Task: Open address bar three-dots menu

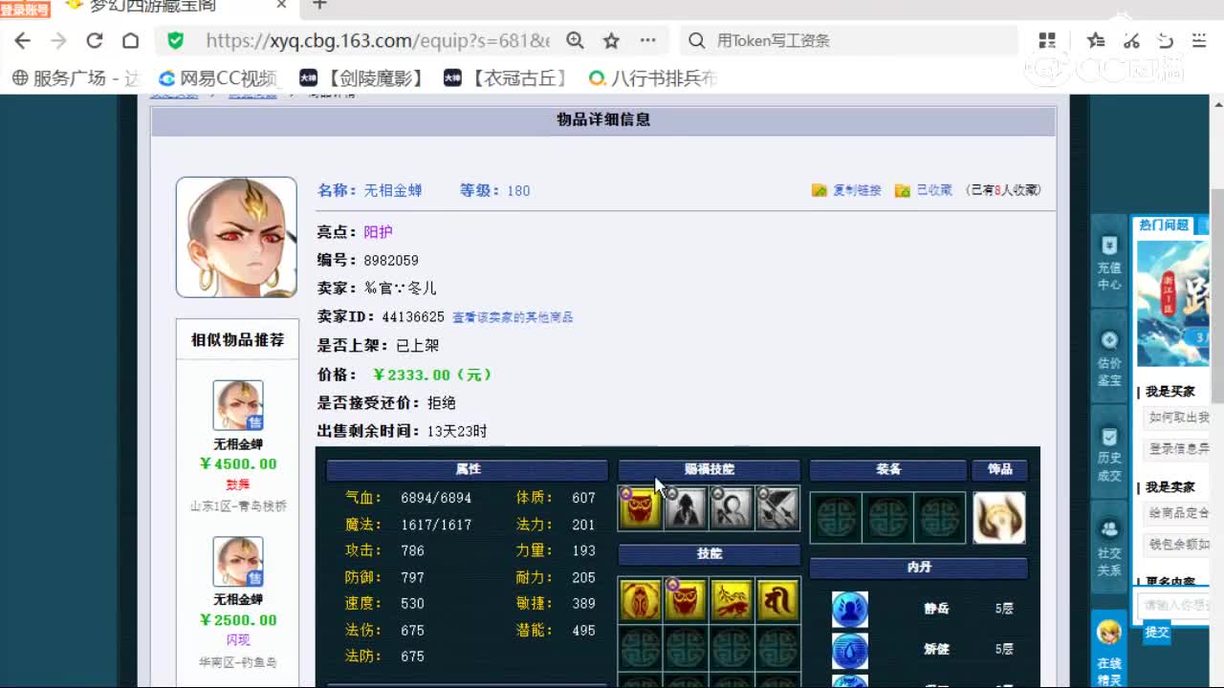Action: coord(647,40)
